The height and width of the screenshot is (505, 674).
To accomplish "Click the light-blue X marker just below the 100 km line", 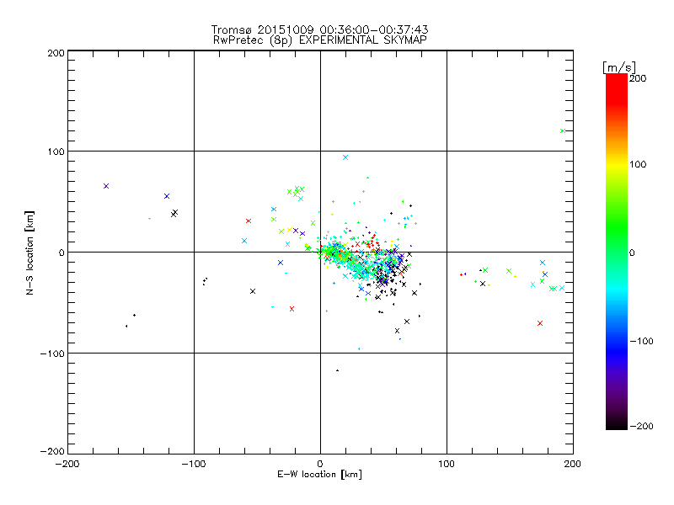I will point(345,157).
